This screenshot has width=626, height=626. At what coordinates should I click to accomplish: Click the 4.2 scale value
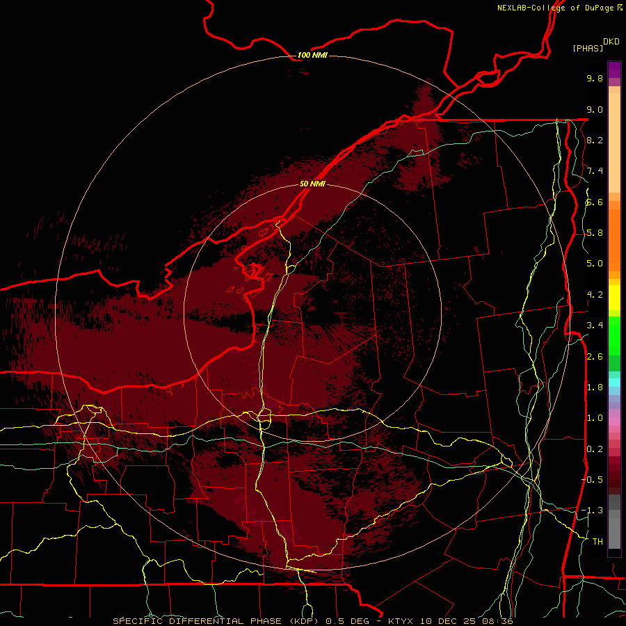click(x=595, y=295)
